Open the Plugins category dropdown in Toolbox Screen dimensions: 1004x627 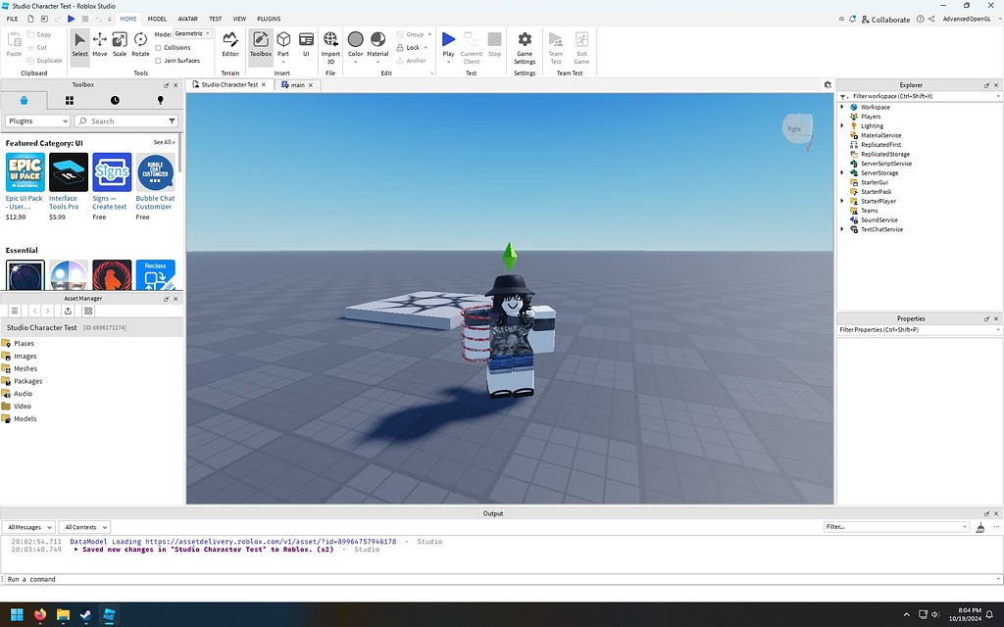click(37, 121)
